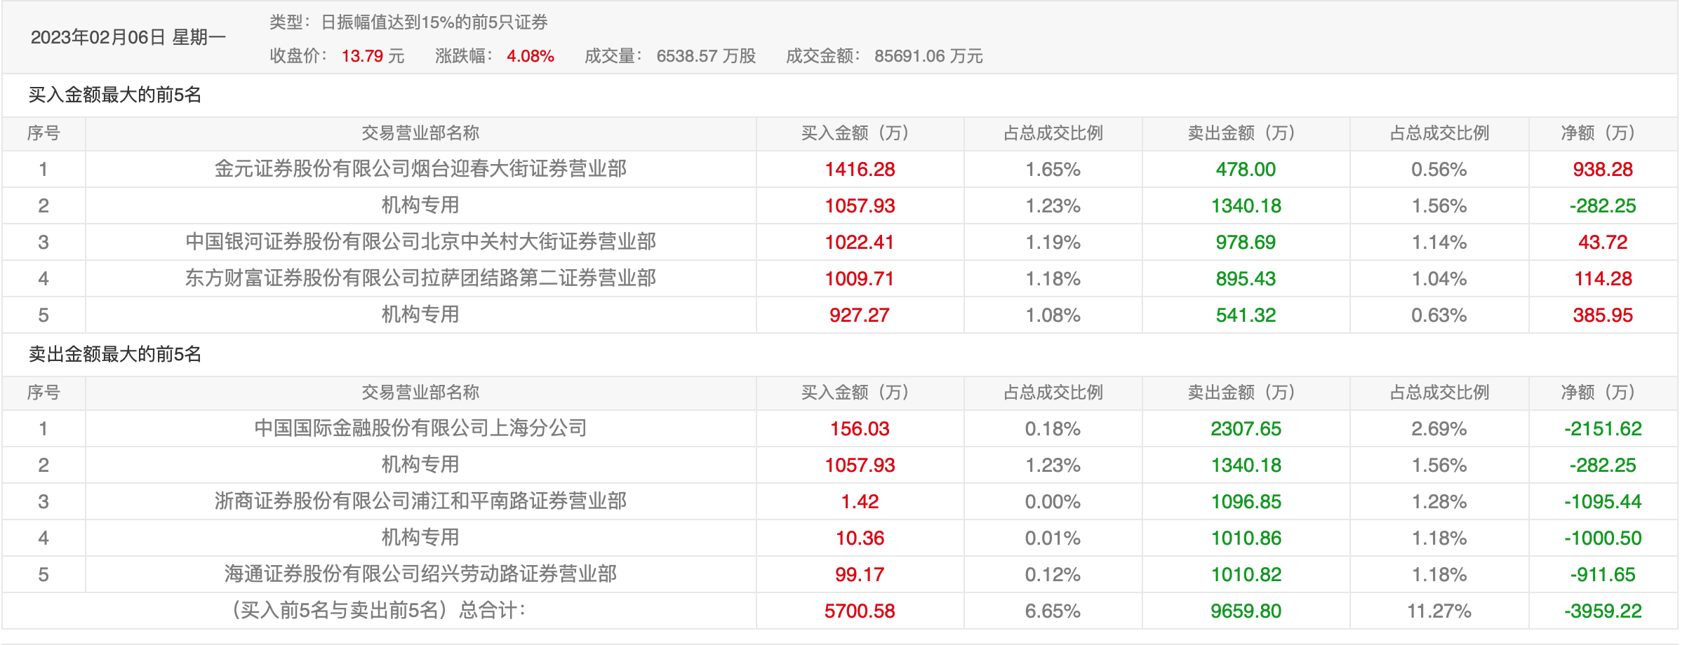
Task: Click net amount -911.65
Action: (1603, 574)
